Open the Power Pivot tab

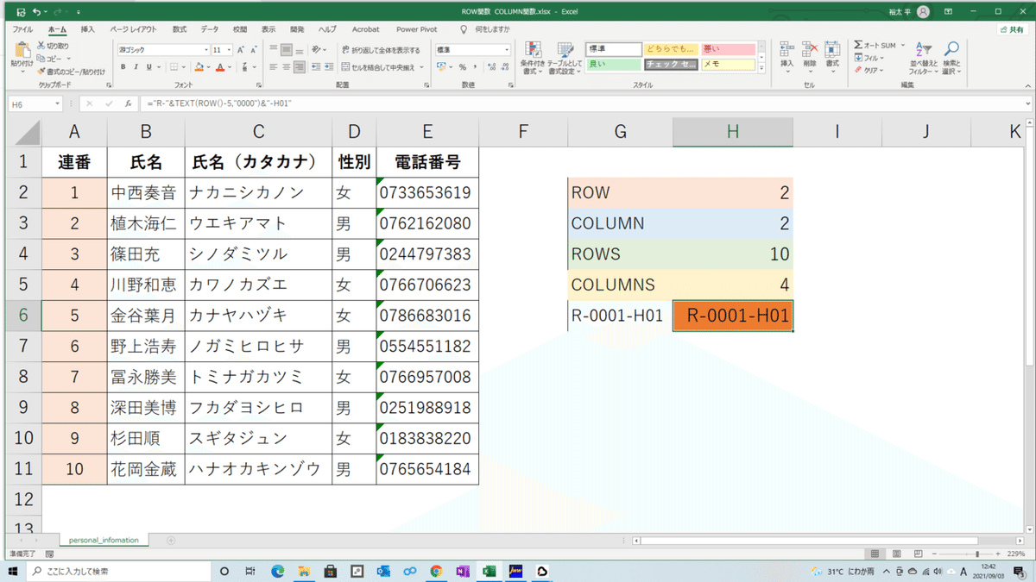point(417,29)
